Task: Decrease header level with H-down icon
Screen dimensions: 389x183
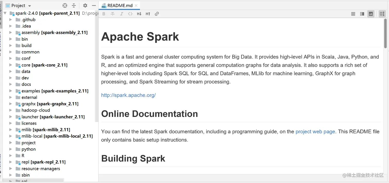Action: [139, 14]
